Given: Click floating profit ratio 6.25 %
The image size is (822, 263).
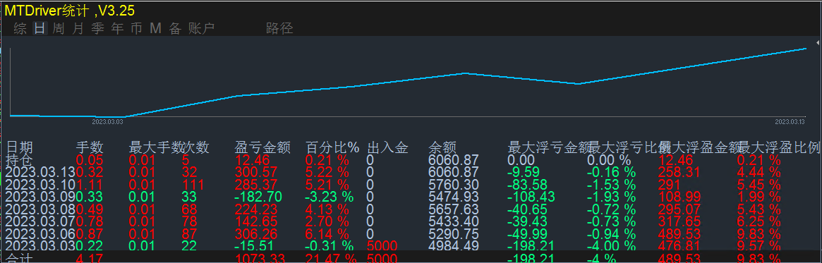Looking at the screenshot, I should pos(759,221).
